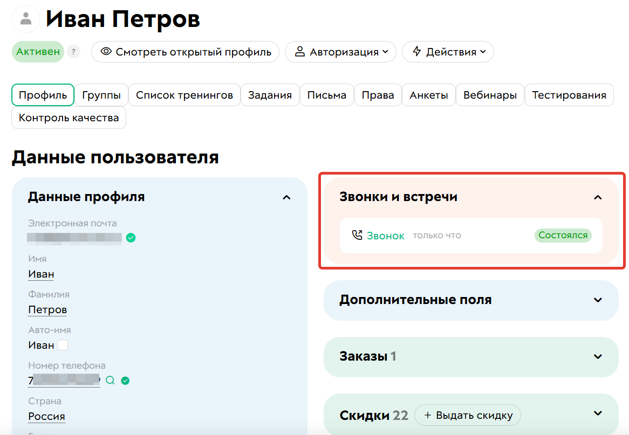Open the Вебинары tab
This screenshot has width=629, height=435.
[x=489, y=94]
